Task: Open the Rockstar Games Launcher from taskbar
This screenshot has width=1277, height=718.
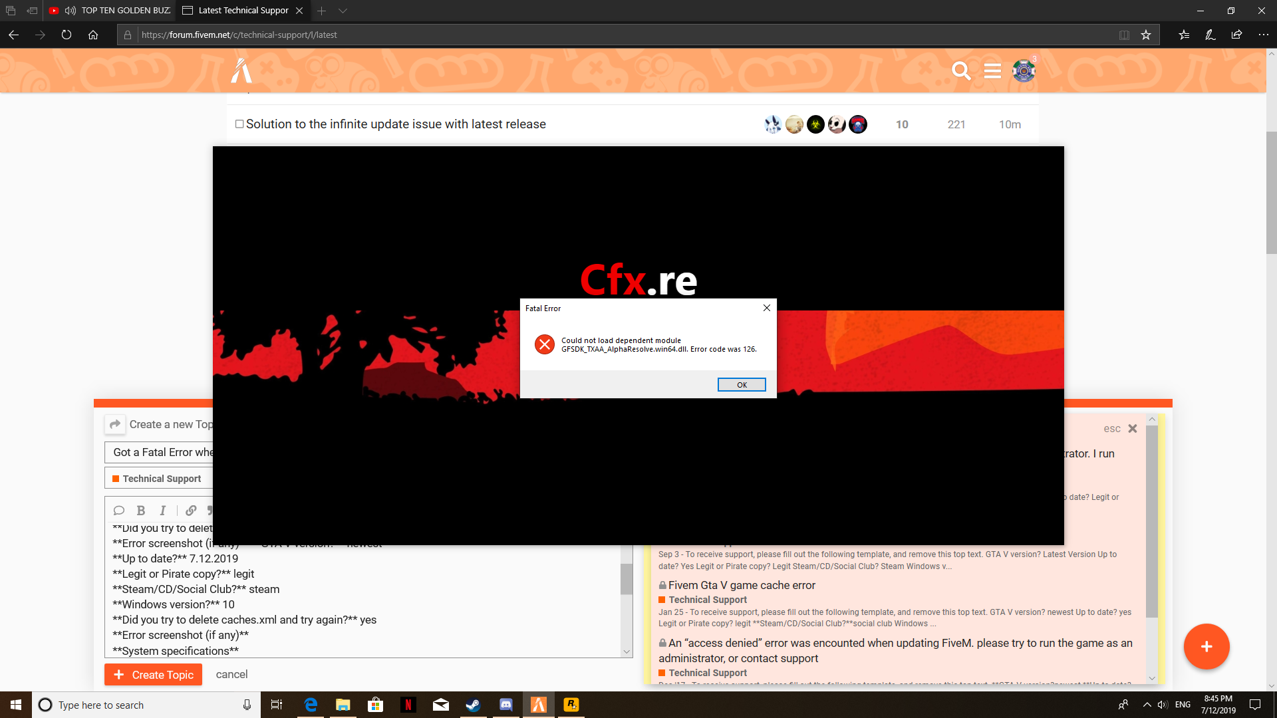Action: 571,704
